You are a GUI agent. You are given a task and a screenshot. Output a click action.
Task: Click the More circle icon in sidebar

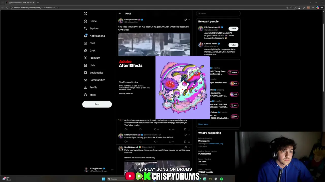pyautogui.click(x=86, y=95)
